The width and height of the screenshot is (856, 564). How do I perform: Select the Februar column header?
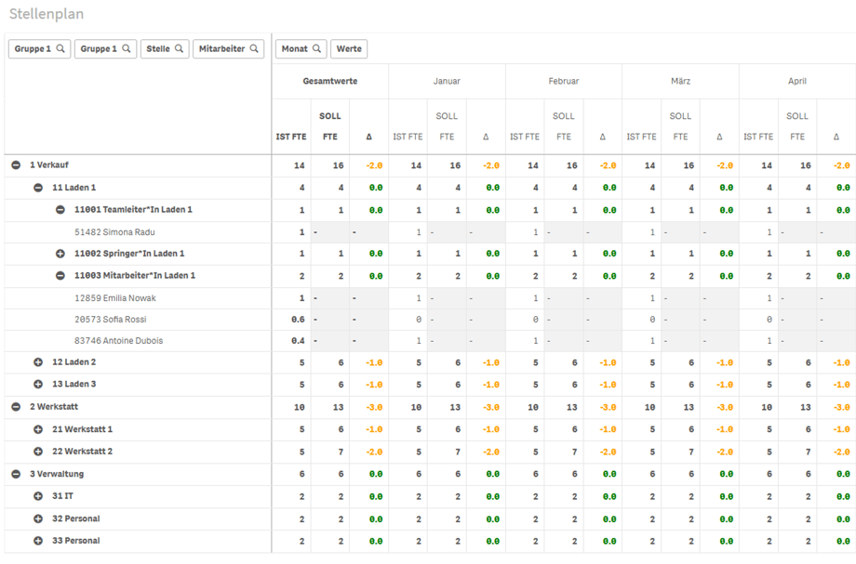point(563,82)
